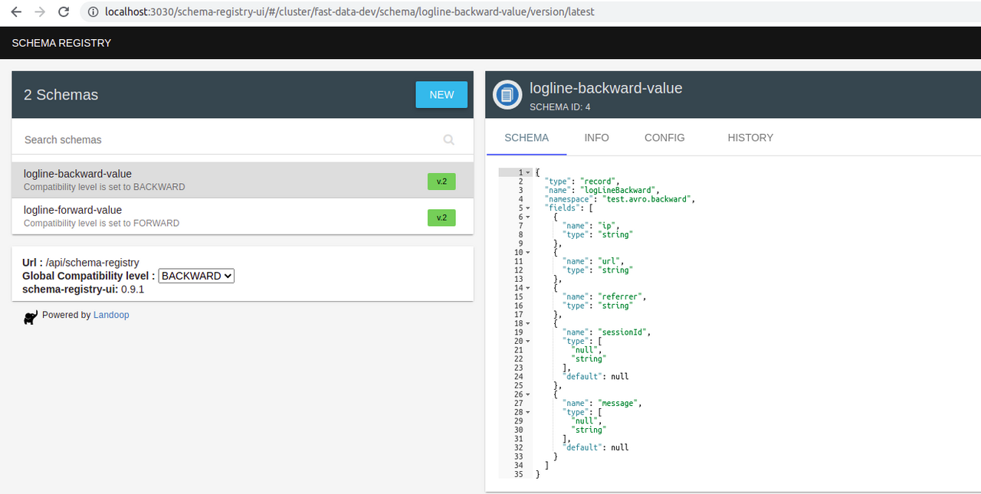The image size is (981, 494).
Task: Click the browser address bar URL
Action: [345, 11]
